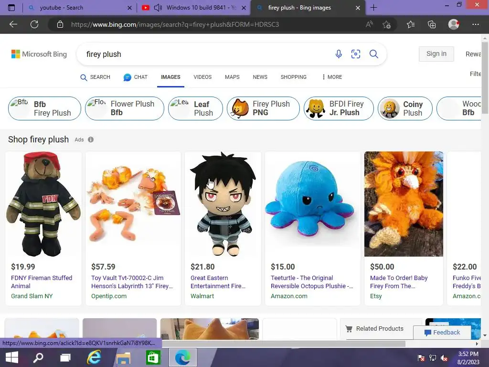
Task: Select the Leaf Plush suggestion chip
Action: (195, 108)
